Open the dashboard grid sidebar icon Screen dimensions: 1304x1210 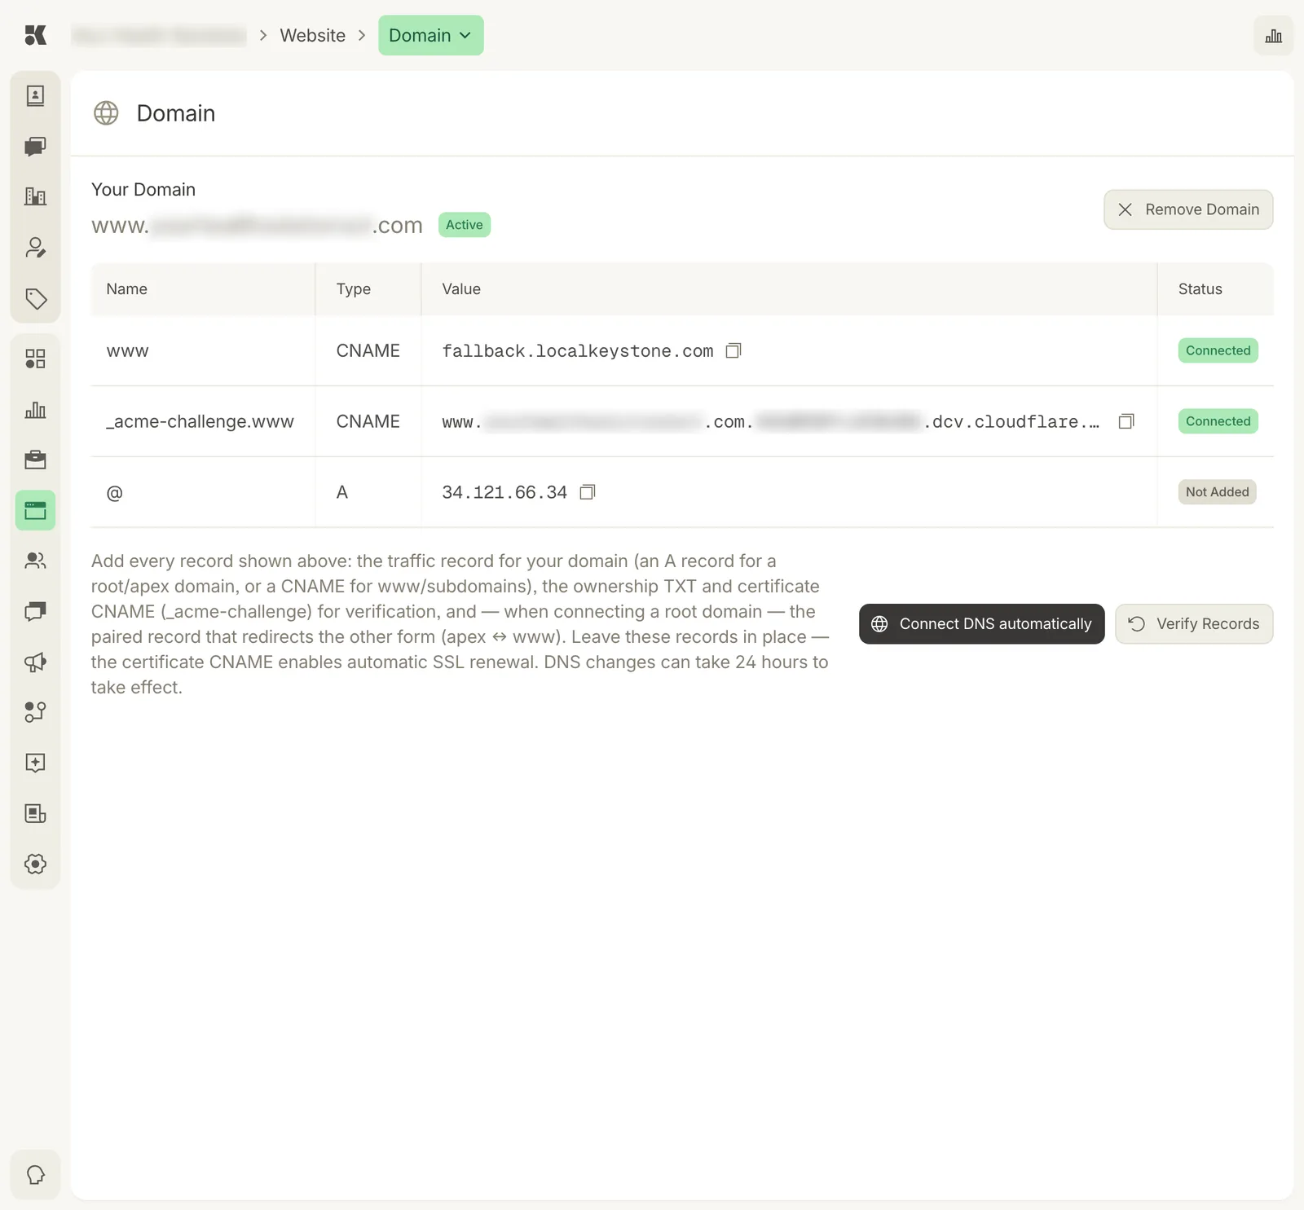coord(35,359)
